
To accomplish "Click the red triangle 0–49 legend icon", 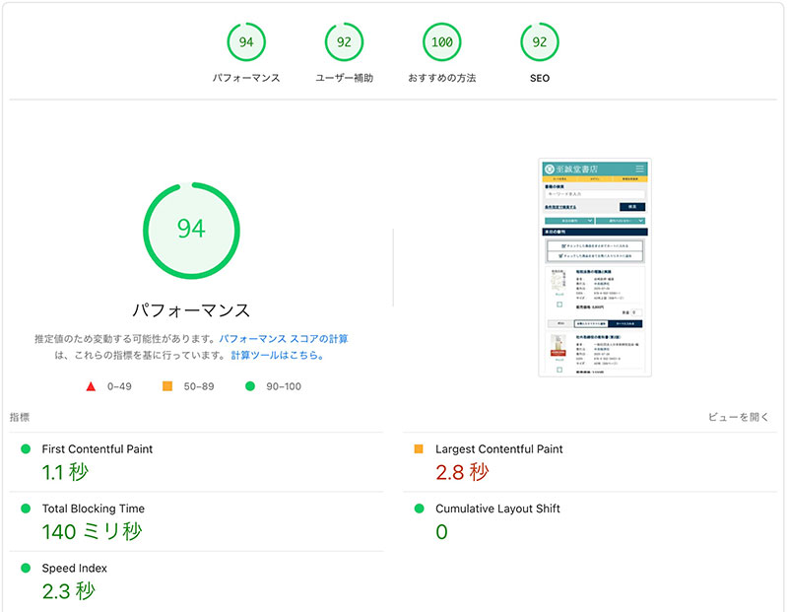I will (91, 386).
